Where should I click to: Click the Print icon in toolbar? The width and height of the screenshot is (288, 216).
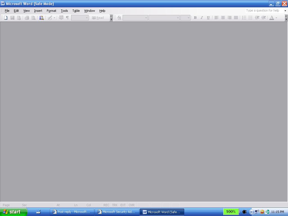pos(27,18)
